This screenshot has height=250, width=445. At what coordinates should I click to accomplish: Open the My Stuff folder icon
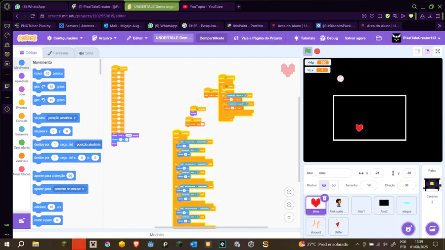click(379, 38)
